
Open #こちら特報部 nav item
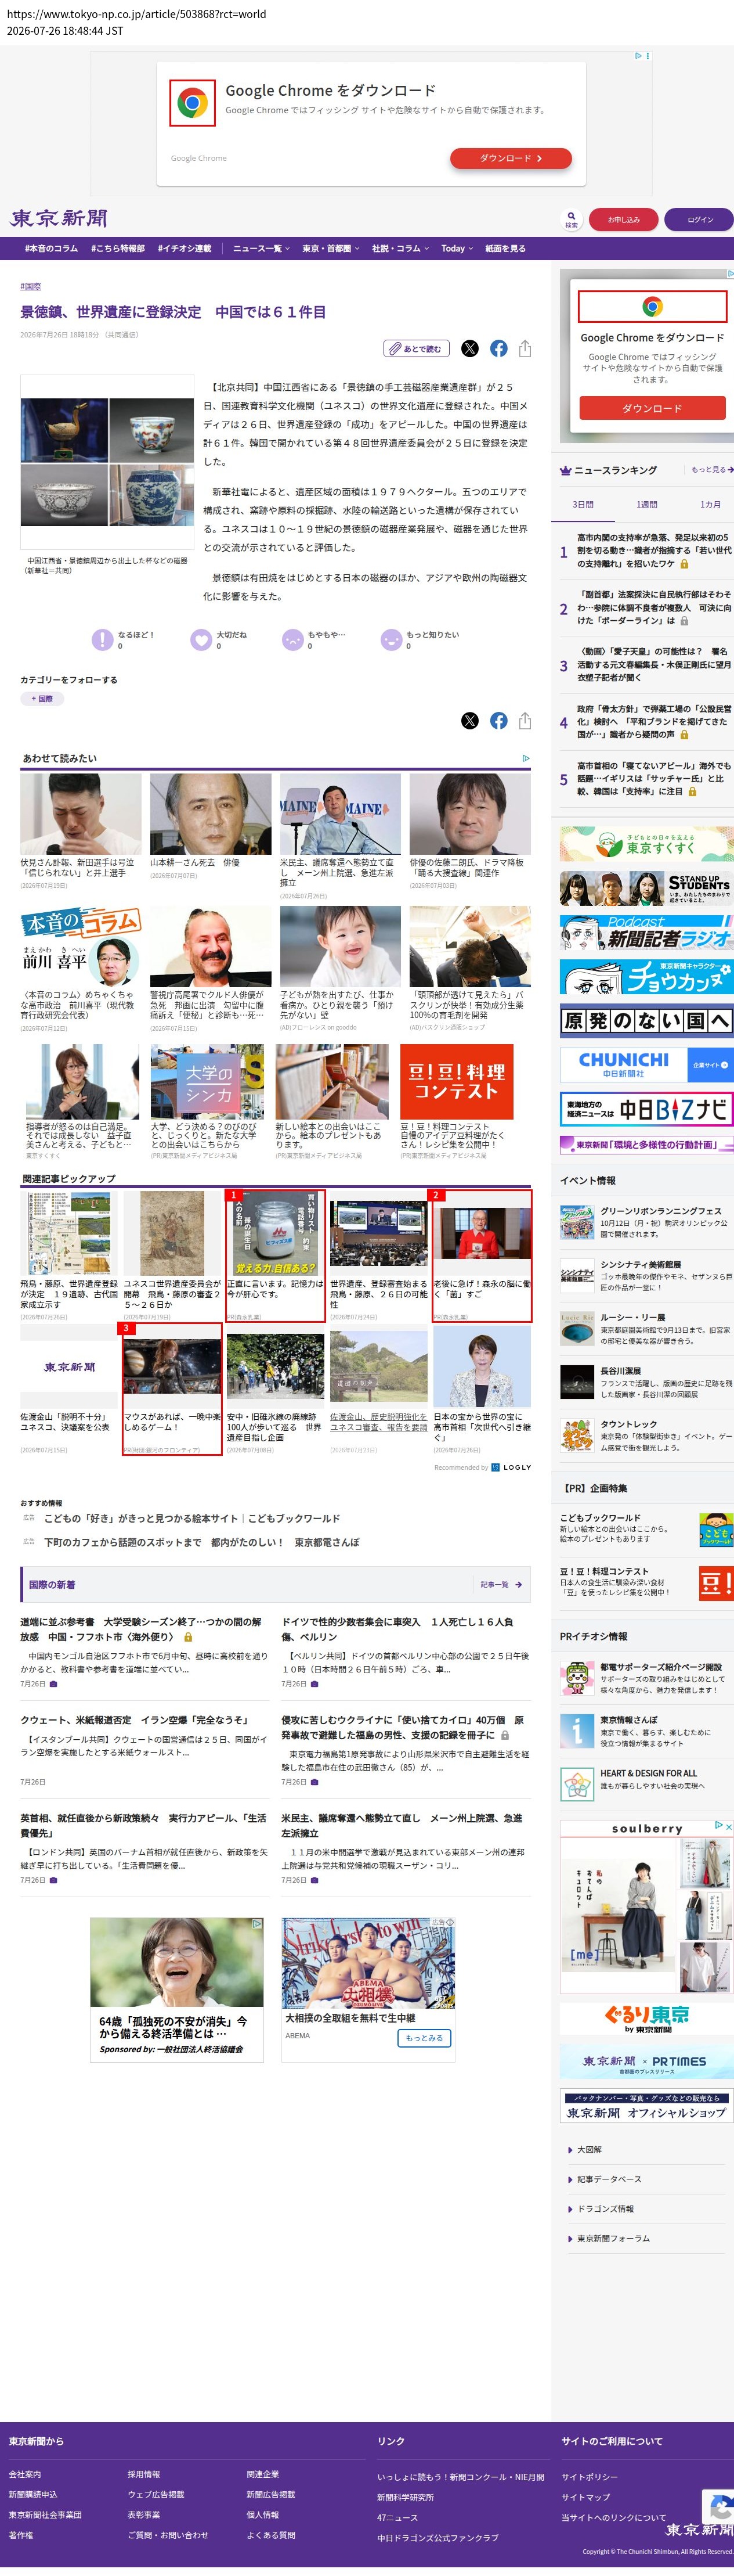point(118,248)
